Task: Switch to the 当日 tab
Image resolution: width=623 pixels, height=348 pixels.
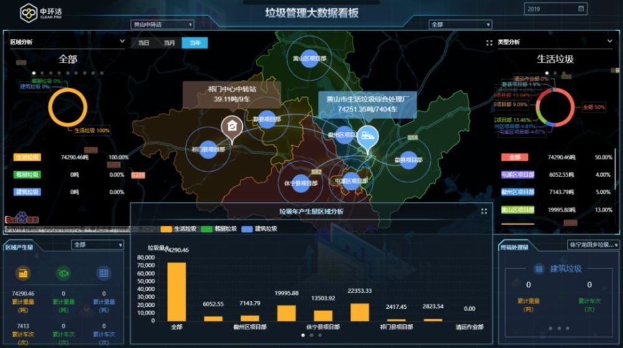Action: coord(143,43)
